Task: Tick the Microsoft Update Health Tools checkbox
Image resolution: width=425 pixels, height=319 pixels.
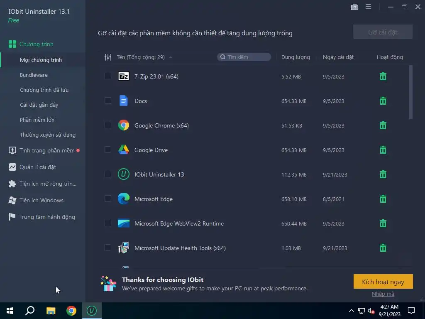Action: click(x=108, y=248)
